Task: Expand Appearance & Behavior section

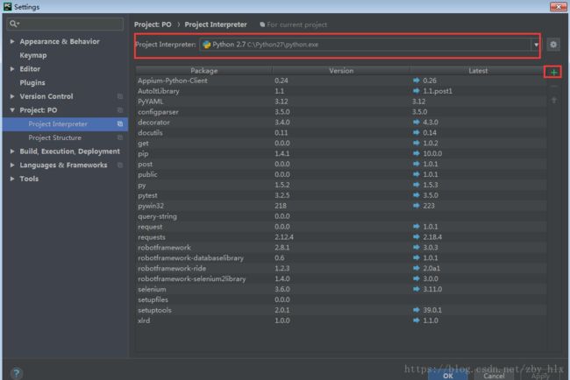Action: click(x=12, y=41)
